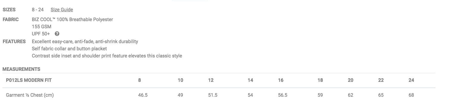Open the Size Guide link
The height and width of the screenshot is (111, 450).
pyautogui.click(x=62, y=10)
